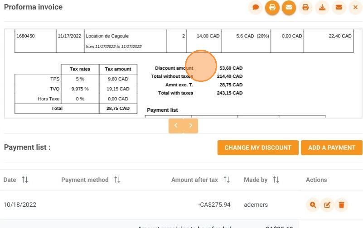Open the comment bubble icon

(256, 7)
